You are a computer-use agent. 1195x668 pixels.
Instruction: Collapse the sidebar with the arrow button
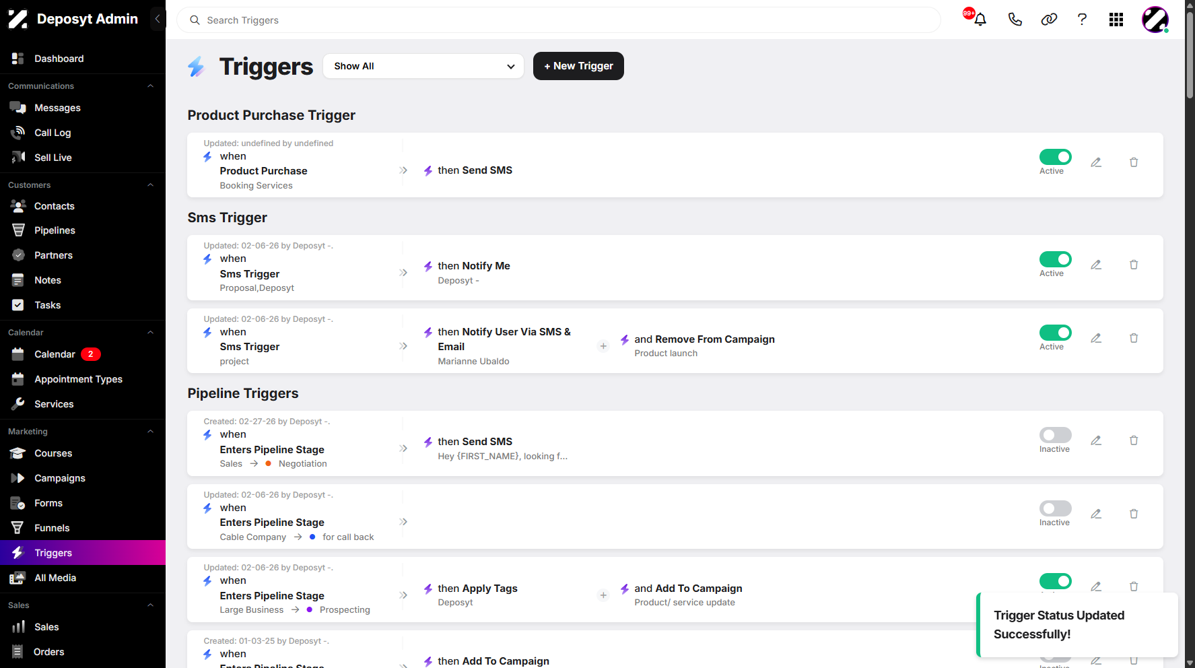pos(158,19)
